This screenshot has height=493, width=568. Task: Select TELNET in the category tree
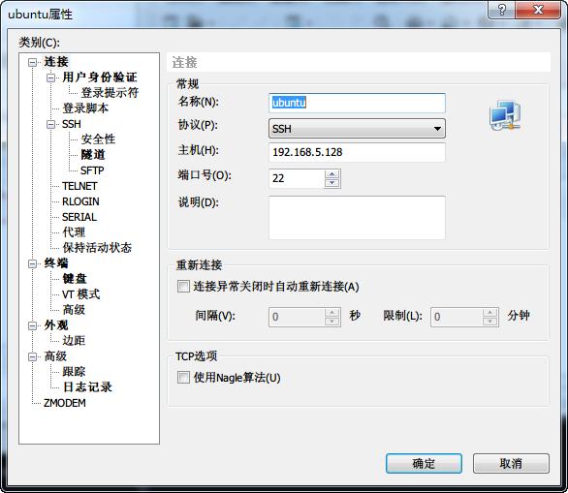point(79,186)
